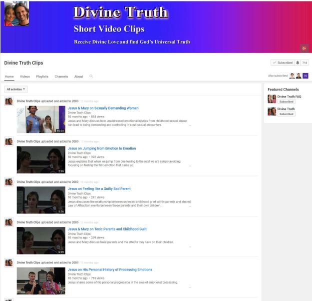The image size is (312, 301).
Task: Open Jesus & Mary on Toxic Parents video link
Action: 107,229
